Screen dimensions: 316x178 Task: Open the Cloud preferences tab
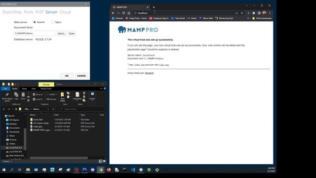pos(65,12)
